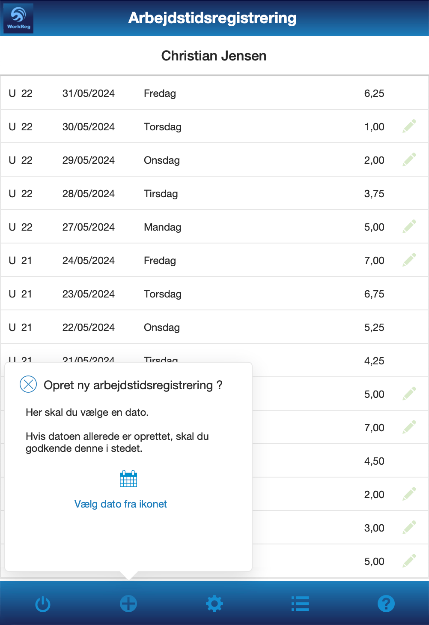Edit the last row with 5,00 hours

coord(409,561)
